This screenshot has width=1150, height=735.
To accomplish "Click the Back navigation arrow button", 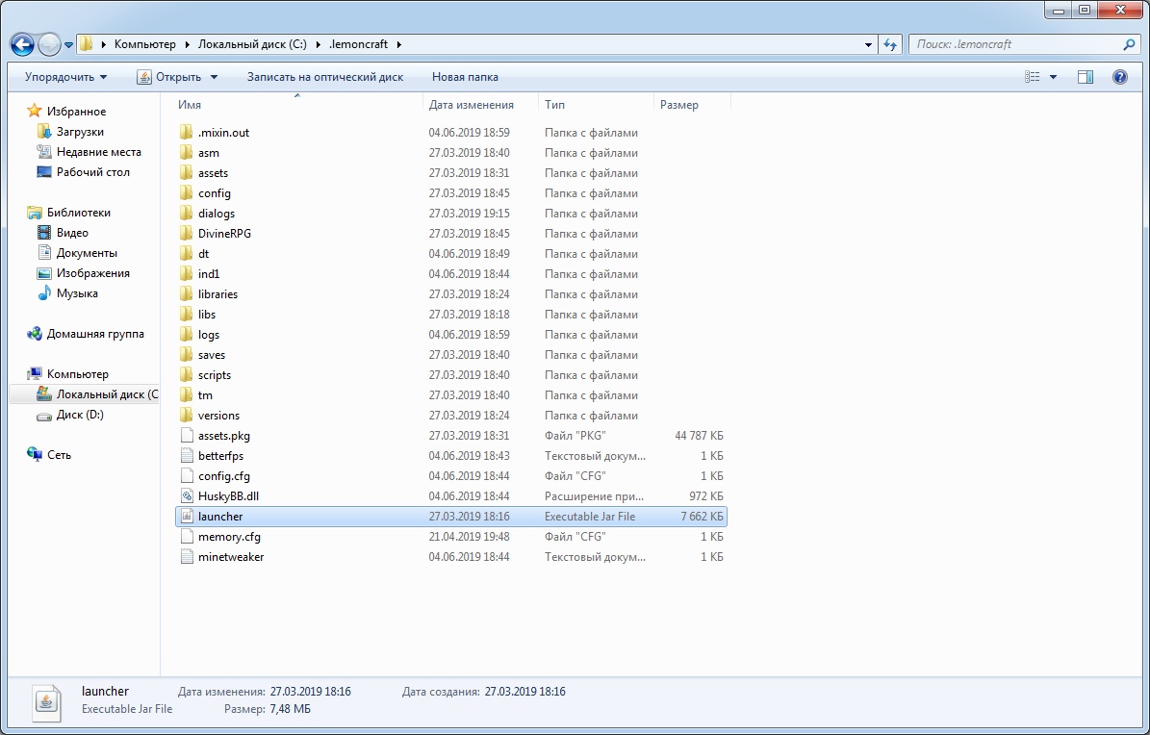I will click(x=22, y=44).
